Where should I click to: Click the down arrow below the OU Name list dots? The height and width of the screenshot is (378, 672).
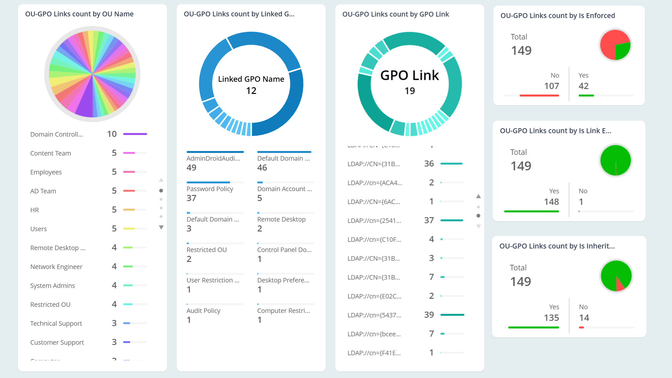point(162,227)
